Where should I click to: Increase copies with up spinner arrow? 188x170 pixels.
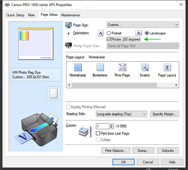pyautogui.click(x=111, y=125)
